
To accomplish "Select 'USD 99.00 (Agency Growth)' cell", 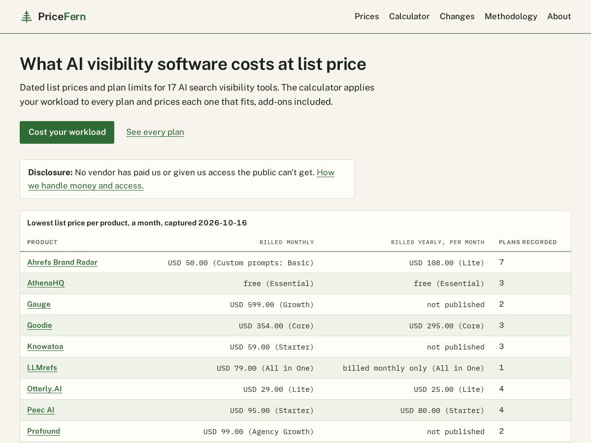I will coord(259,432).
